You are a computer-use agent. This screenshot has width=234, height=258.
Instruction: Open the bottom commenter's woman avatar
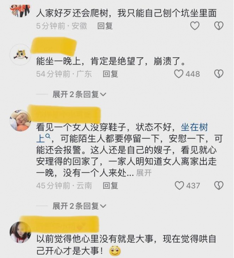click(x=20, y=232)
